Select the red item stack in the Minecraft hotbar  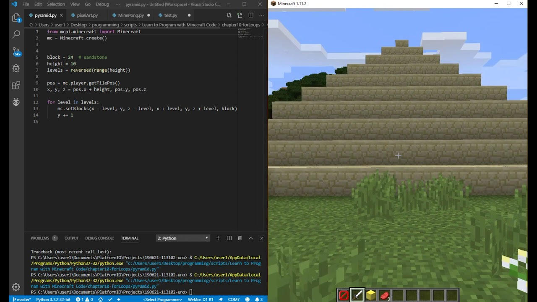tap(384, 295)
